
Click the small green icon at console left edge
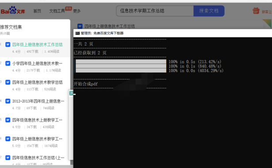(x=71, y=93)
